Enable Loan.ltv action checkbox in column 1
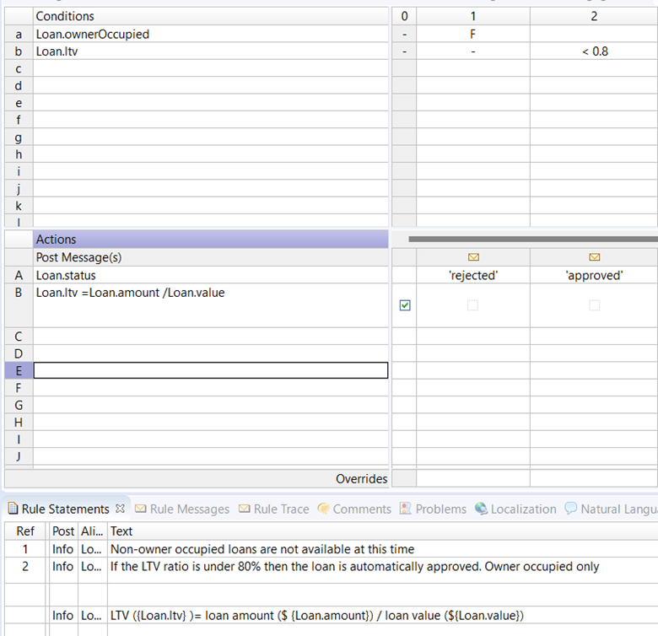This screenshot has width=658, height=636. click(472, 305)
